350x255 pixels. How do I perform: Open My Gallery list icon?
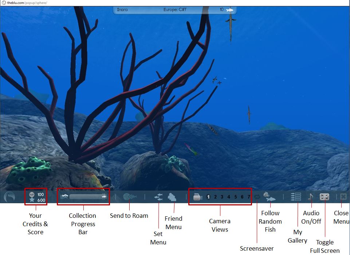point(296,197)
